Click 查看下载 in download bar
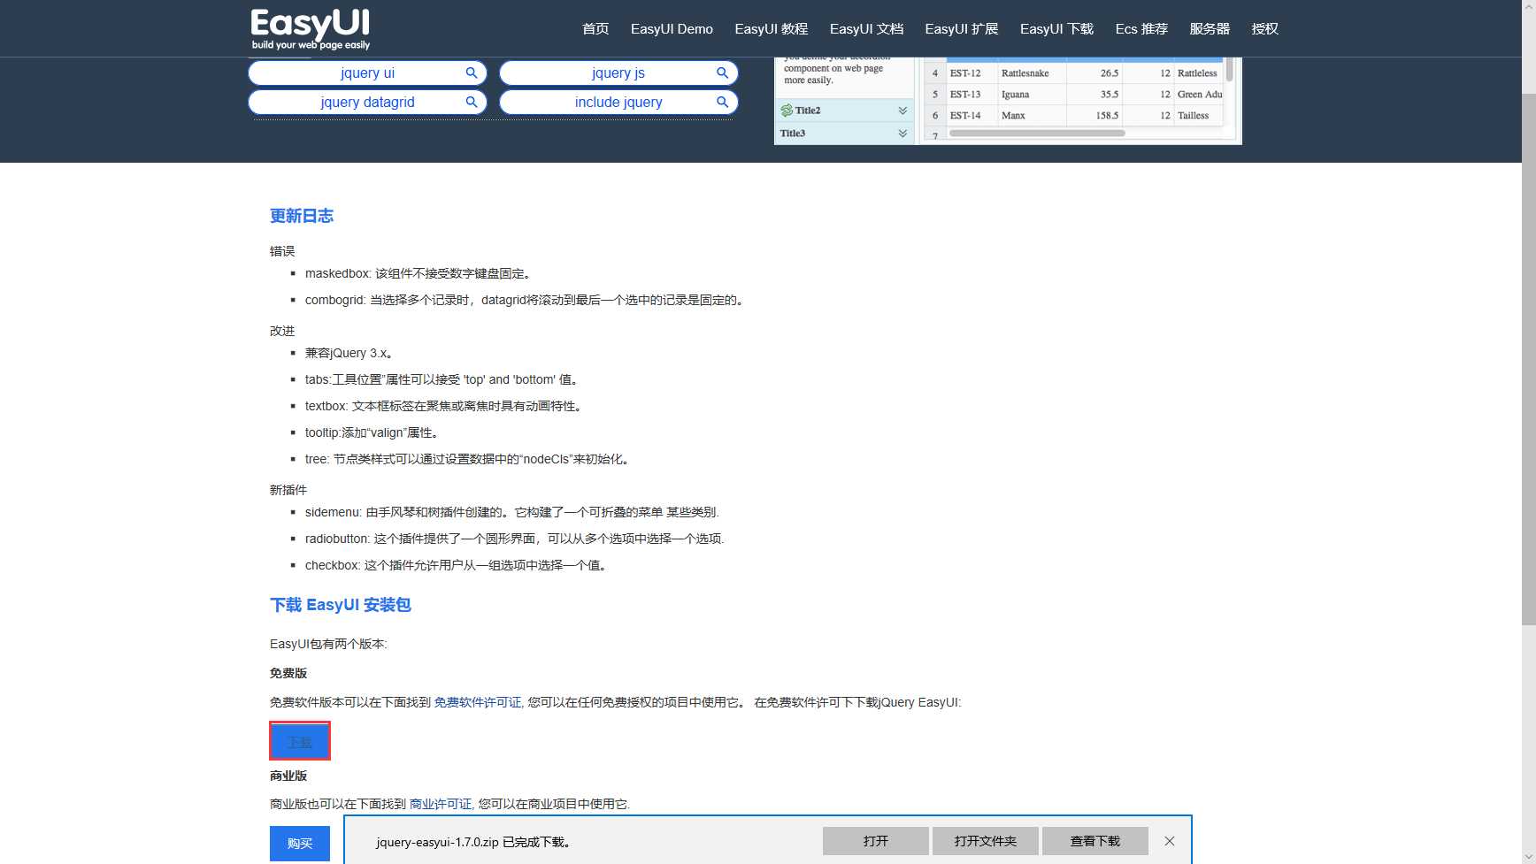The image size is (1536, 864). pos(1095,841)
